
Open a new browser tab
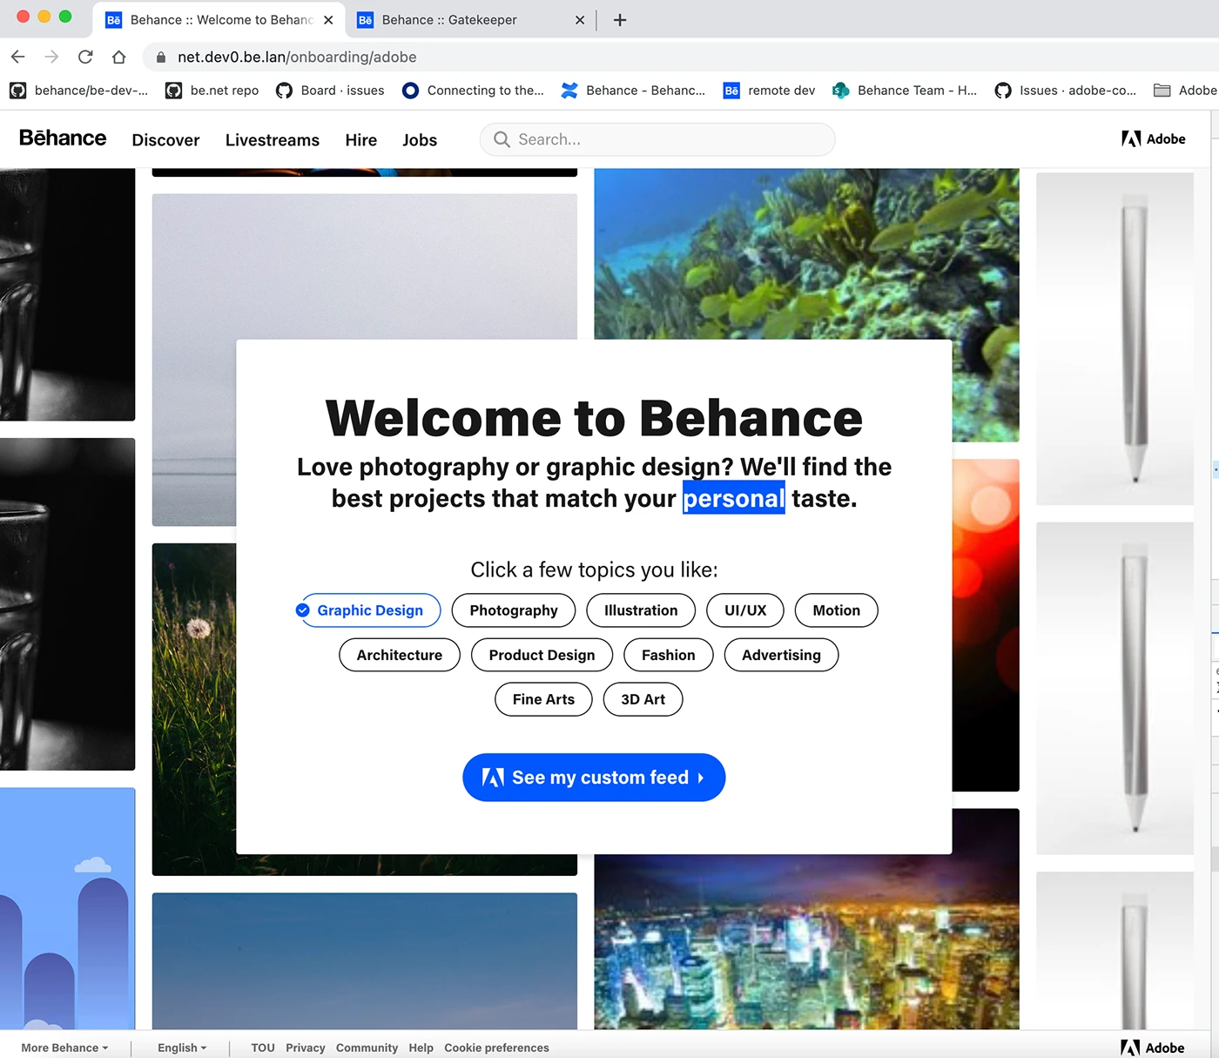[x=620, y=20]
